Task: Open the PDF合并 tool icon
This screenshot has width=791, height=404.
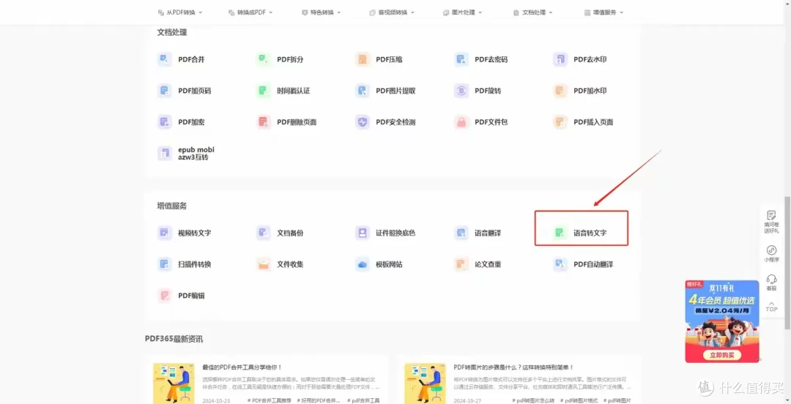Action: [x=165, y=59]
